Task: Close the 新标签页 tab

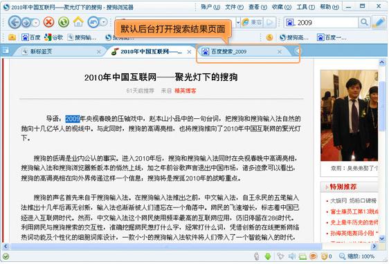Action: tap(99, 52)
